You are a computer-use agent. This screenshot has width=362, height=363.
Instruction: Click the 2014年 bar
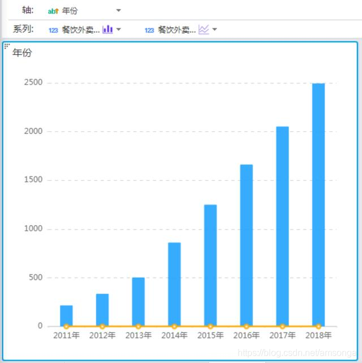(174, 284)
